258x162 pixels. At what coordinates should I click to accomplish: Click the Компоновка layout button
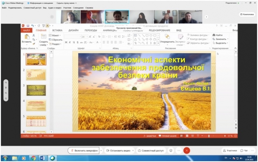[247, 15]
